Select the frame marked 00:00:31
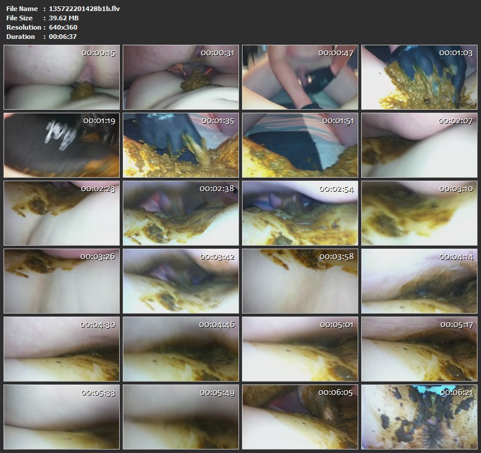481x453 pixels. pos(180,77)
